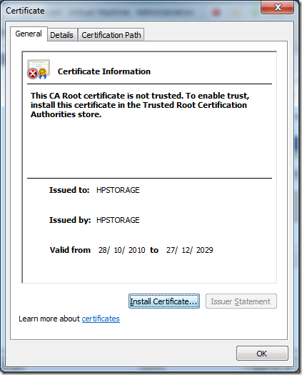Image resolution: width=302 pixels, height=375 pixels.
Task: Click the Valid from label
Action: click(70, 250)
